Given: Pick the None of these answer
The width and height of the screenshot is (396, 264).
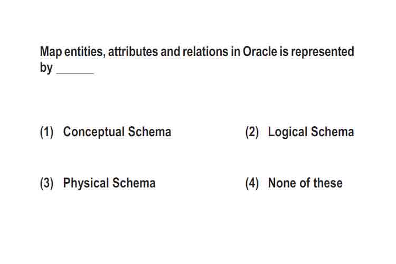Looking at the screenshot, I should pos(305,183).
